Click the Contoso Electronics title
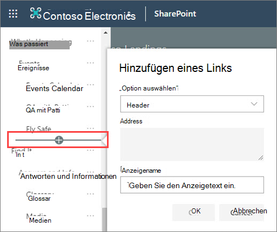The image size is (277, 232). click(89, 16)
